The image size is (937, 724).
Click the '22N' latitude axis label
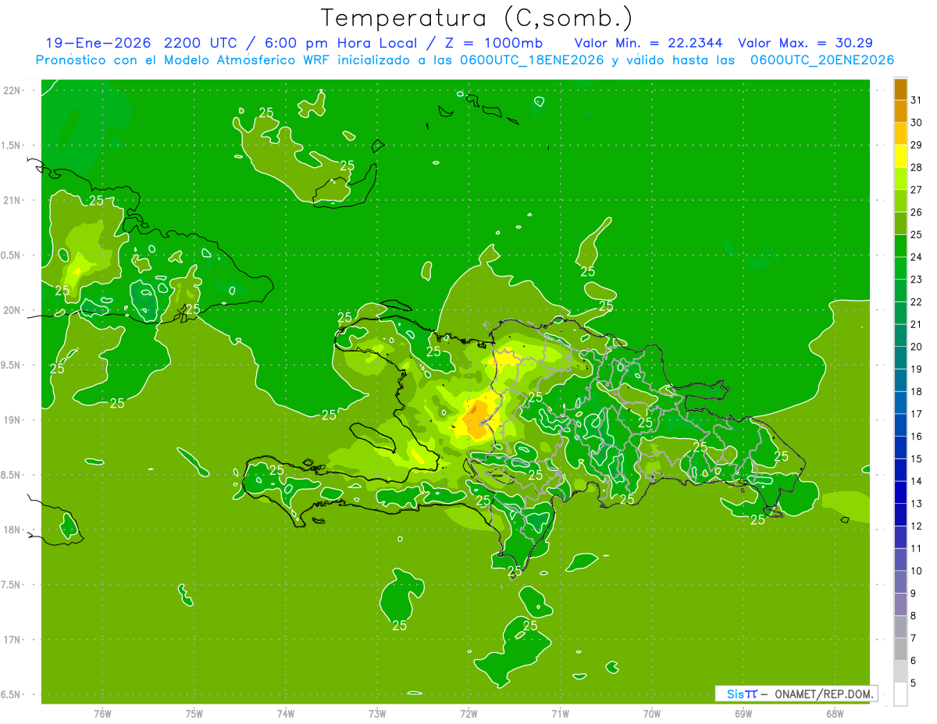tap(12, 91)
